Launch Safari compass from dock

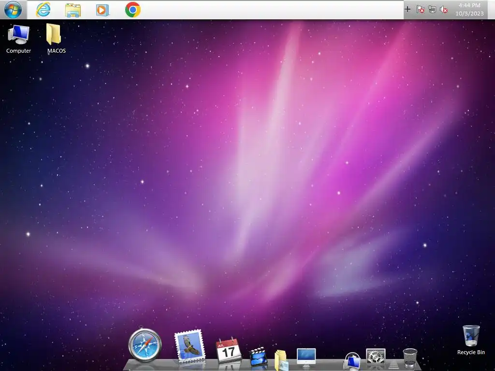click(145, 345)
